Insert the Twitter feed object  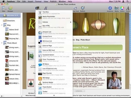pos(54,92)
